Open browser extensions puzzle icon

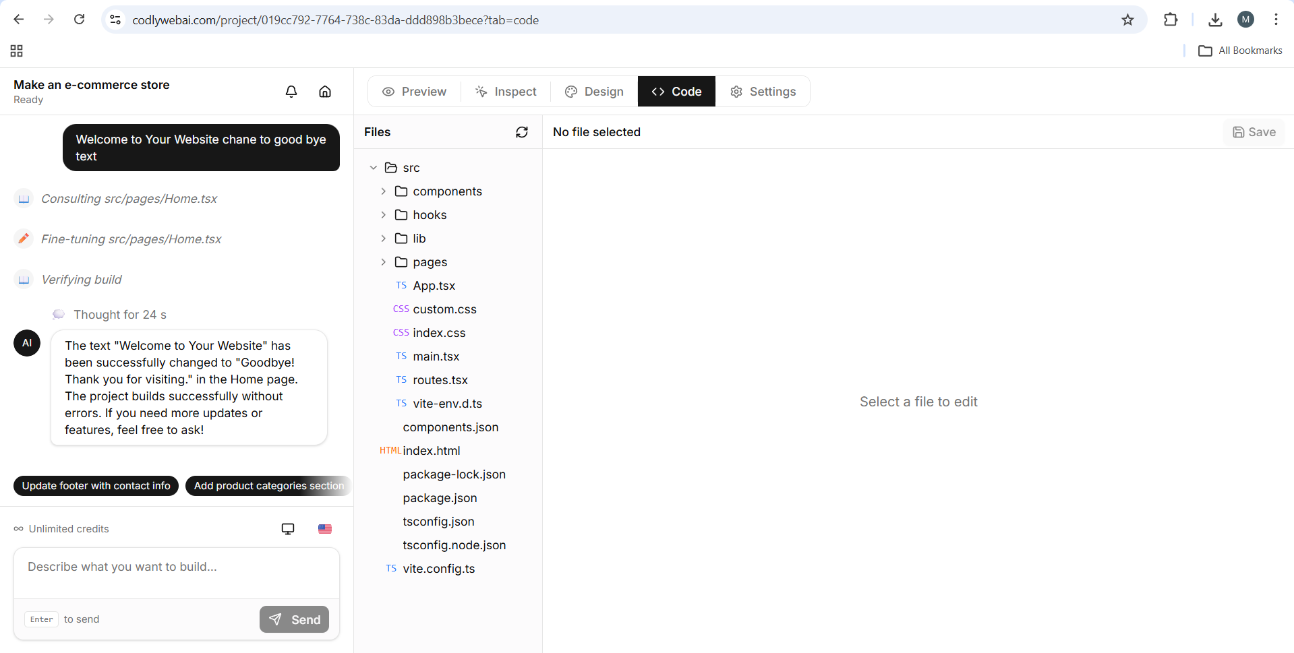(1171, 20)
